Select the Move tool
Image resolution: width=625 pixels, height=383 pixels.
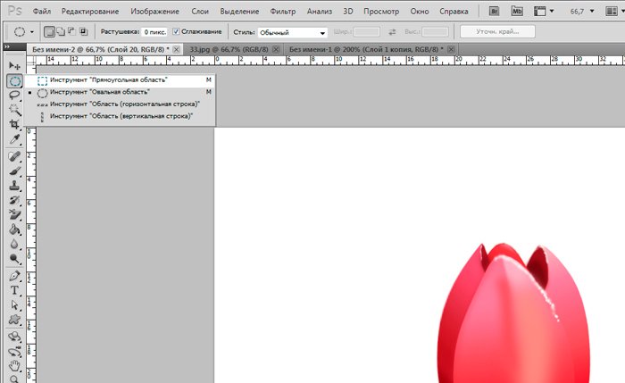(14, 66)
